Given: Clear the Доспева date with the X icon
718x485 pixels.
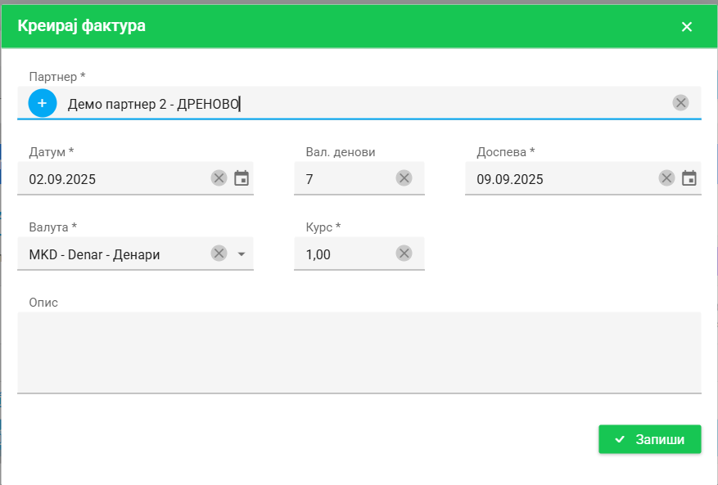Looking at the screenshot, I should coord(665,178).
